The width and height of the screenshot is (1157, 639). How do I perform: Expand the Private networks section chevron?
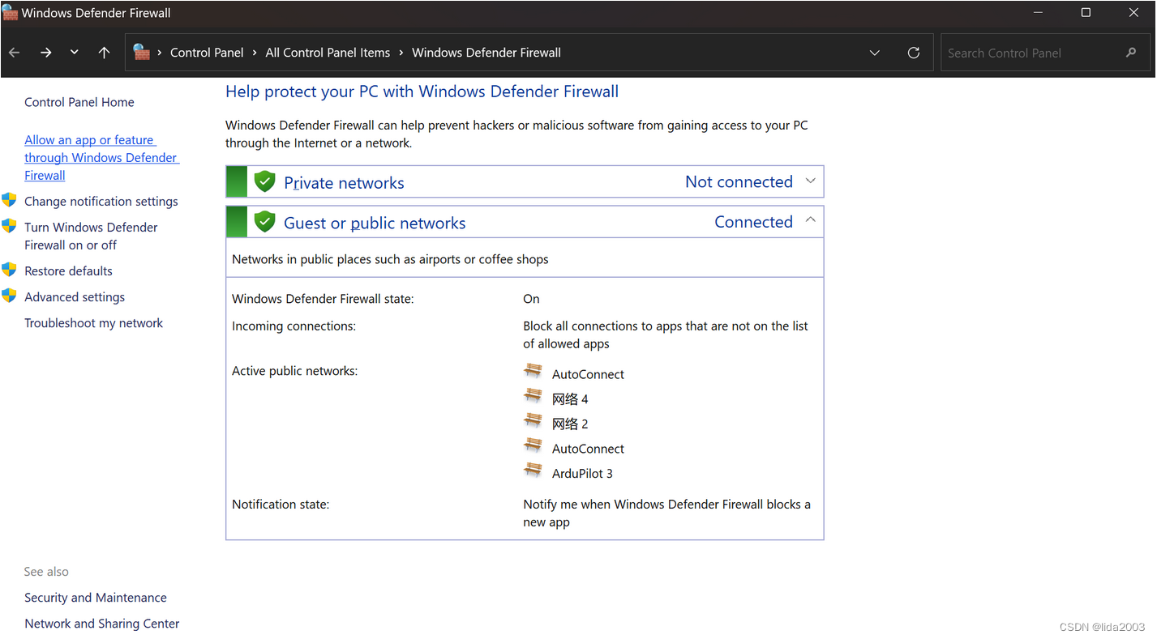[x=810, y=181]
